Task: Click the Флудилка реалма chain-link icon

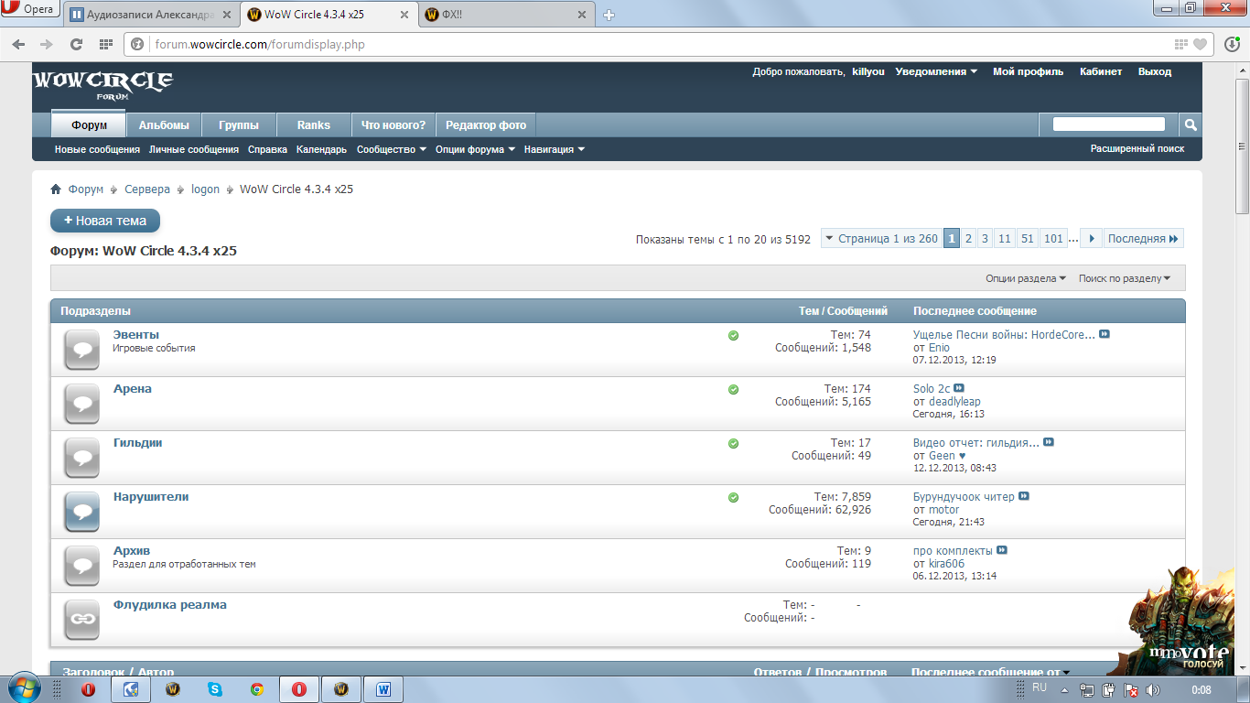Action: coord(82,620)
